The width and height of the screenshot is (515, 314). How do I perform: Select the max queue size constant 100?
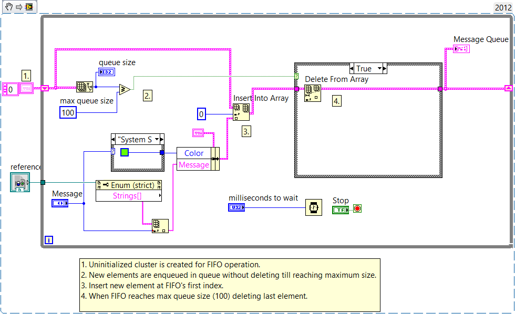(x=68, y=113)
